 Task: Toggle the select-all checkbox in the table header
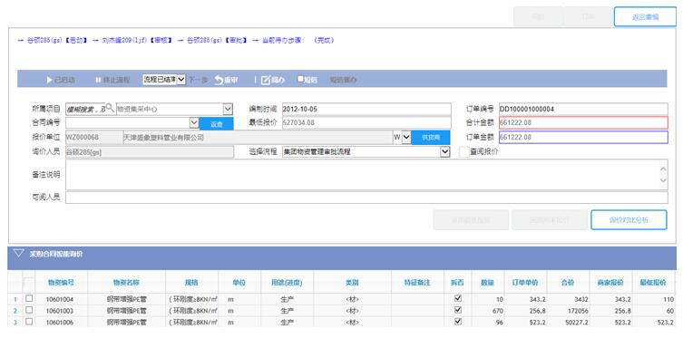point(29,283)
